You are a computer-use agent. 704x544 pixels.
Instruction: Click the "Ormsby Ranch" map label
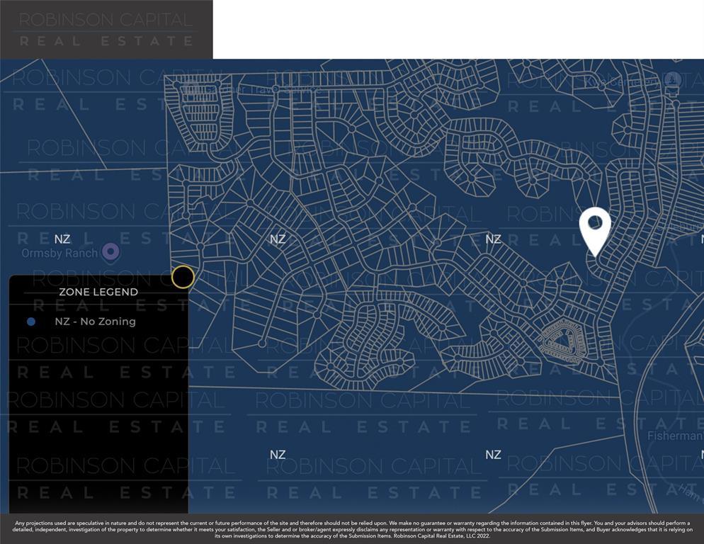59,253
